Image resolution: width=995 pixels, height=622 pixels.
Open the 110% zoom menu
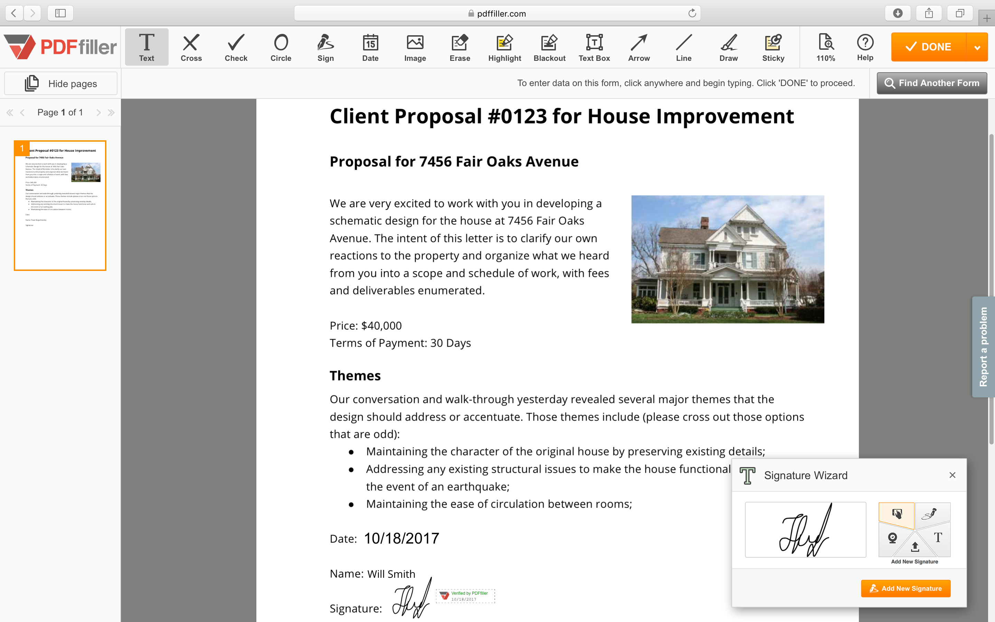[x=826, y=47]
